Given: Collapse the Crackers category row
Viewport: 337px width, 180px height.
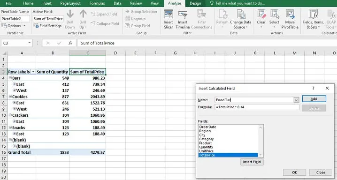Looking at the screenshot, I should (10, 115).
